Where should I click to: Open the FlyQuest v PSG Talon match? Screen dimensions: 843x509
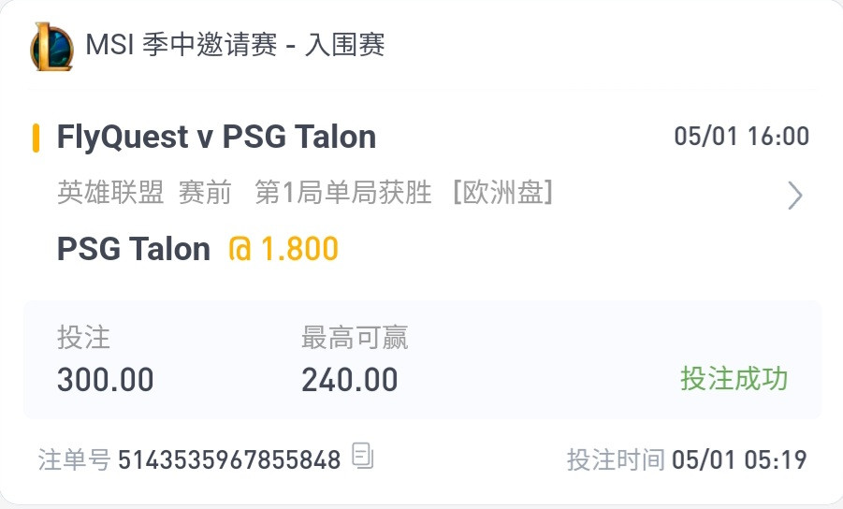[217, 137]
